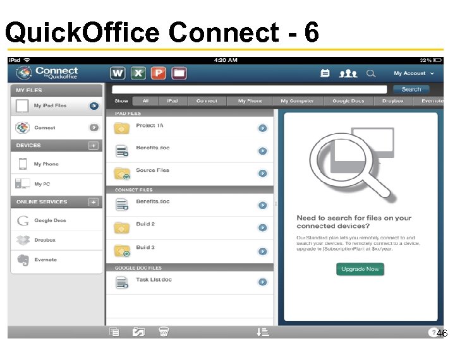Open details arrow for Build 2
The image size is (455, 341).
(x=262, y=227)
